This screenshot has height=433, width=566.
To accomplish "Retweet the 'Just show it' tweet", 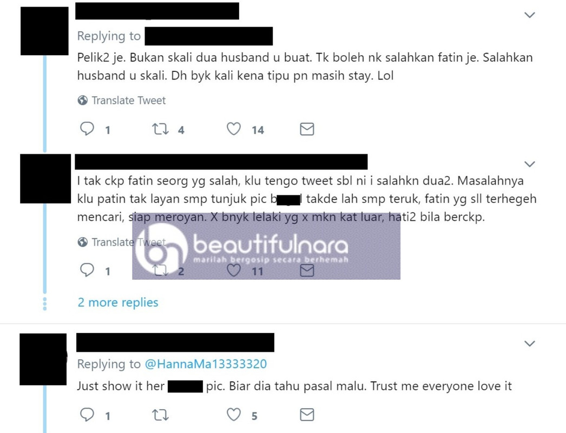I will [x=160, y=415].
